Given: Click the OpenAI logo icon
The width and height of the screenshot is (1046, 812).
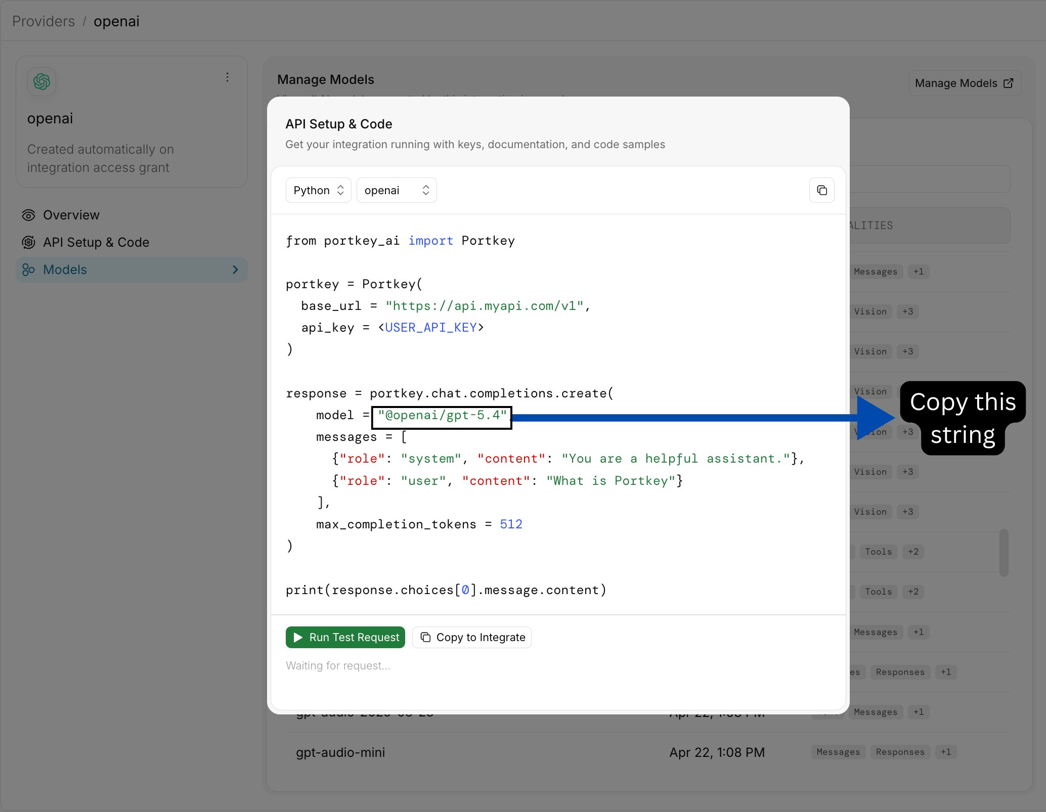Looking at the screenshot, I should click(41, 81).
